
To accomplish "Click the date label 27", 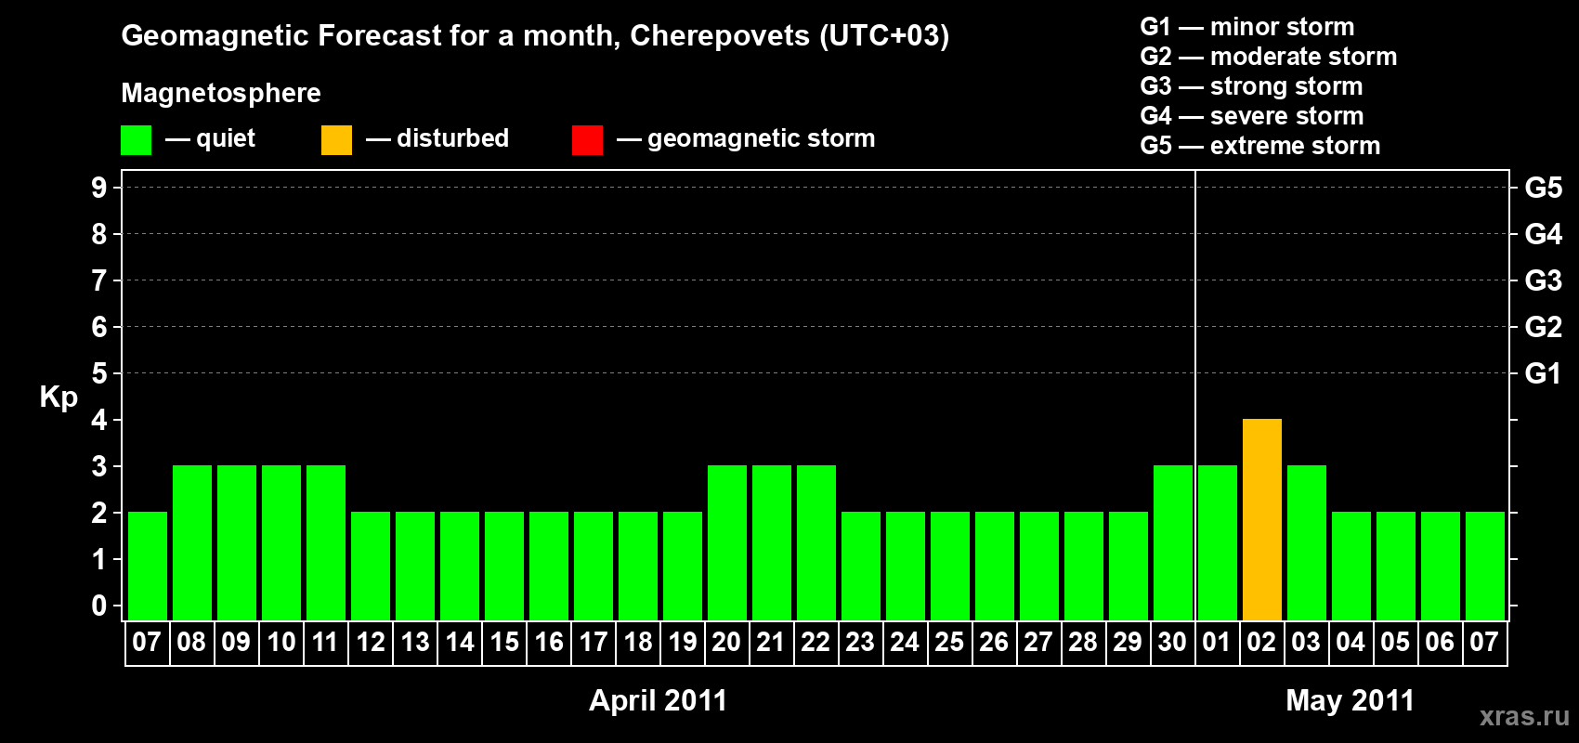I will (x=1038, y=642).
